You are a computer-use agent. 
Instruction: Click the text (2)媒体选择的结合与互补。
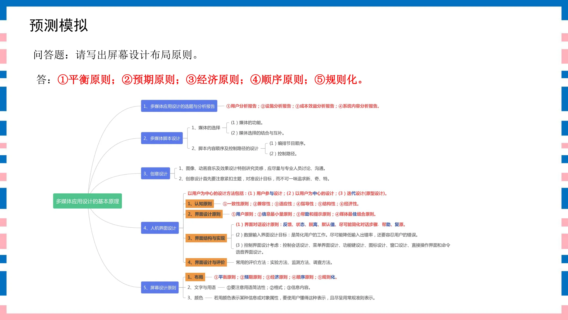click(258, 133)
